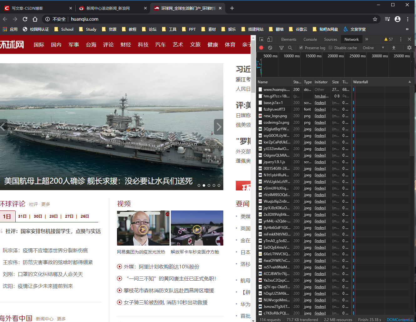Switch to the 新闻中心滚动新闻 browser tab
The height and width of the screenshot is (322, 416).
click(113, 8)
